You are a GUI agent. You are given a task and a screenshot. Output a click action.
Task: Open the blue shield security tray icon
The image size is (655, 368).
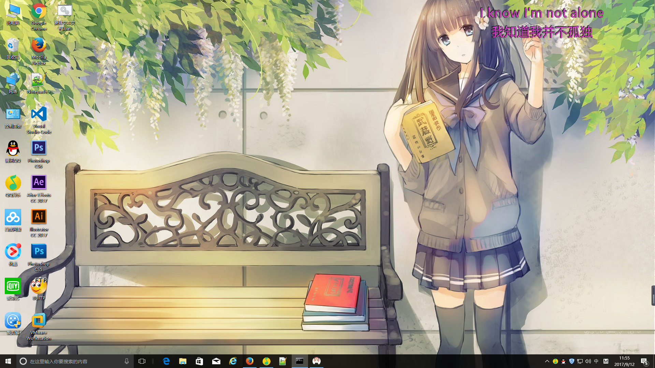(572, 361)
